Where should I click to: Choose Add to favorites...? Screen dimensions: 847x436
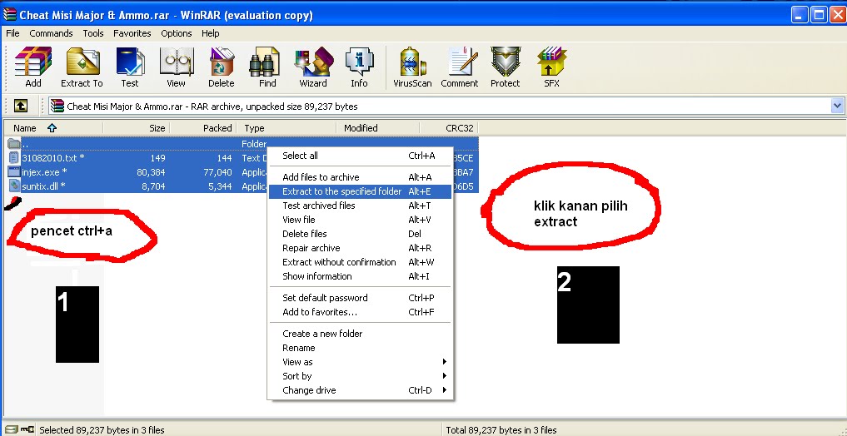360,312
